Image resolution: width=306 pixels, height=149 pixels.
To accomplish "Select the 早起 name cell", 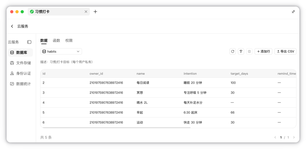I will click(x=140, y=113).
